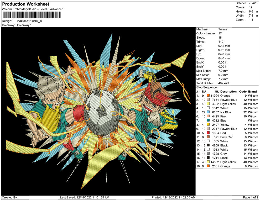Viewport: 260px width, 200px height.
Task: Click the Orange swatch in stop 1
Action: (208, 96)
